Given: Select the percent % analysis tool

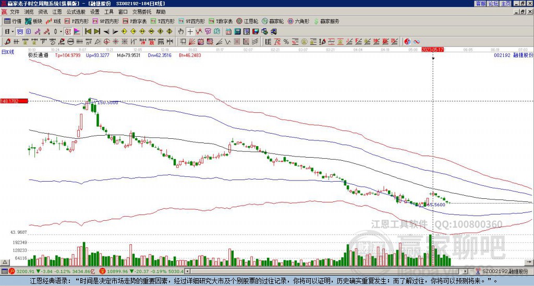Looking at the screenshot, I should (286, 42).
